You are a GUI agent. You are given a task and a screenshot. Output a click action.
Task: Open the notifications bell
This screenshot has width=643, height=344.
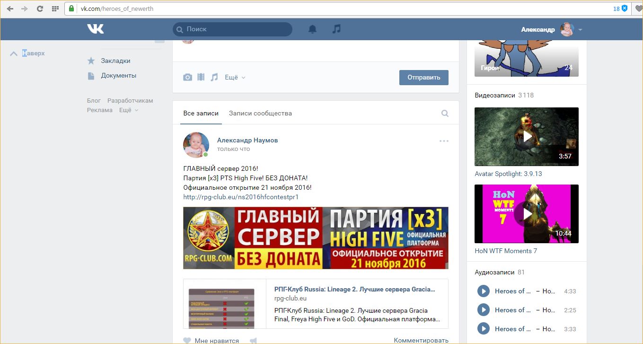pyautogui.click(x=312, y=29)
